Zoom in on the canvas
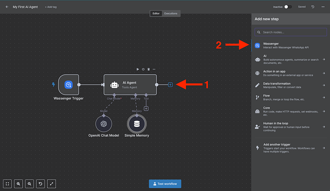The width and height of the screenshot is (330, 191). point(19,184)
